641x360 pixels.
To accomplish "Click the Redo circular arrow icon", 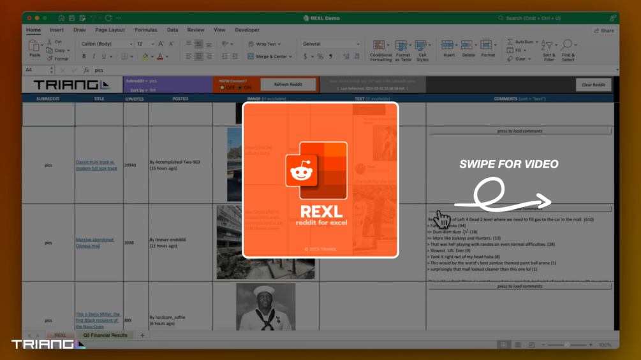I will click(108, 18).
